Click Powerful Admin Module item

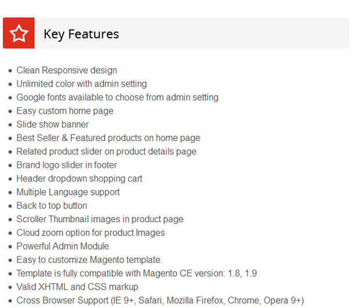click(63, 246)
